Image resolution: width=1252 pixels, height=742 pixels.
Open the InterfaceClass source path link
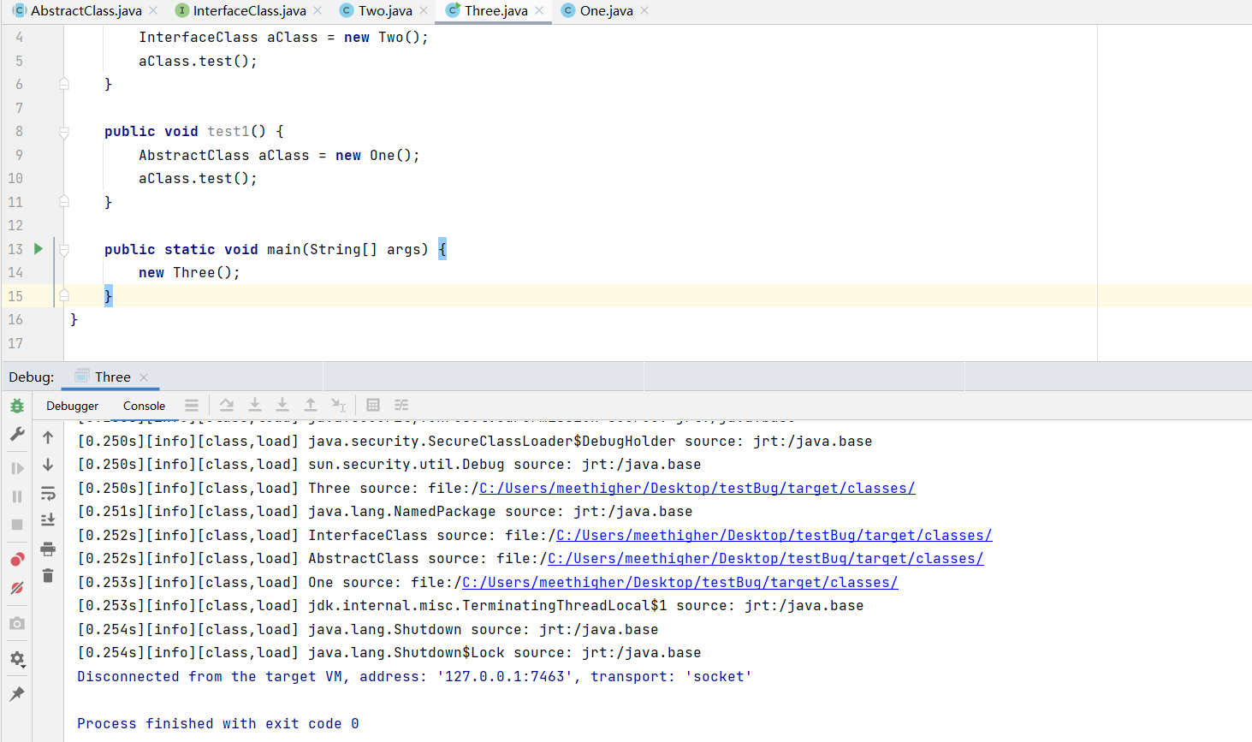click(x=774, y=536)
